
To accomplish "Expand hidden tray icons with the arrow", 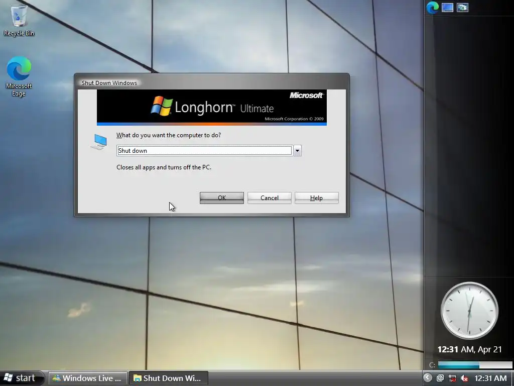I will [428, 378].
